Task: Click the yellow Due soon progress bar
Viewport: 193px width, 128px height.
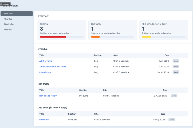Action: [146, 37]
